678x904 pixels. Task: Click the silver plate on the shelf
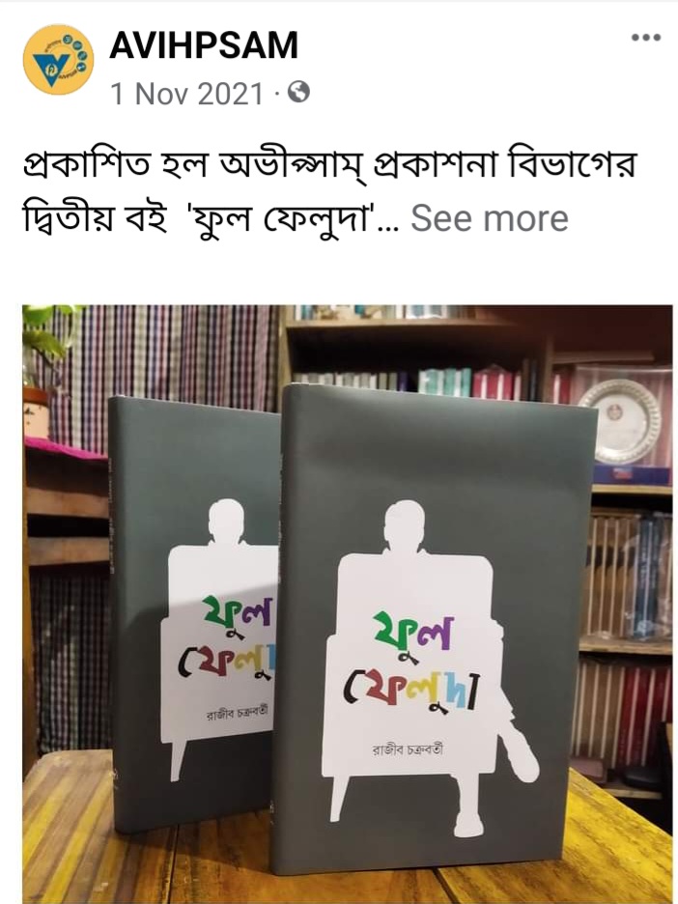point(620,422)
